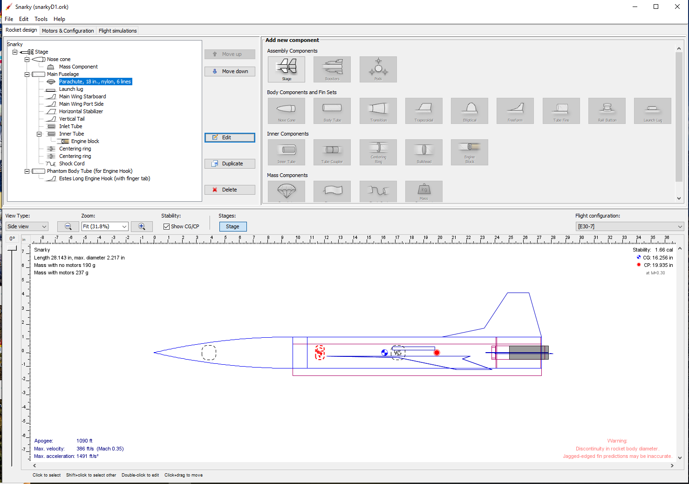Insert a Trapezoidal fin set

click(x=423, y=111)
